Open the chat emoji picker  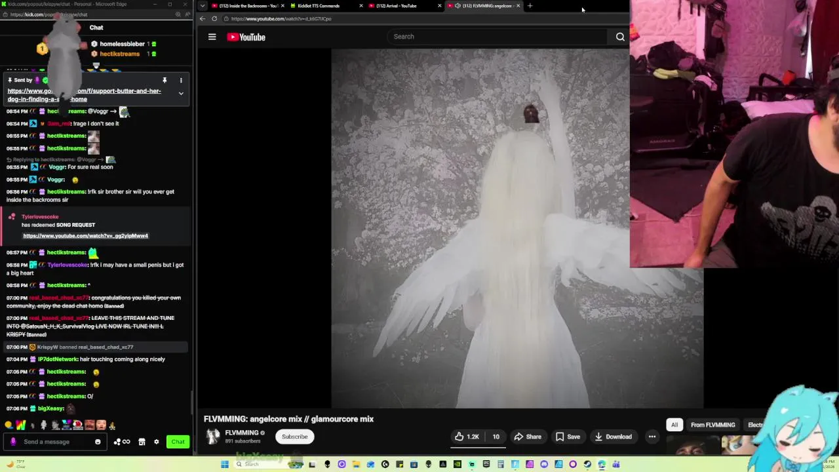pos(98,442)
